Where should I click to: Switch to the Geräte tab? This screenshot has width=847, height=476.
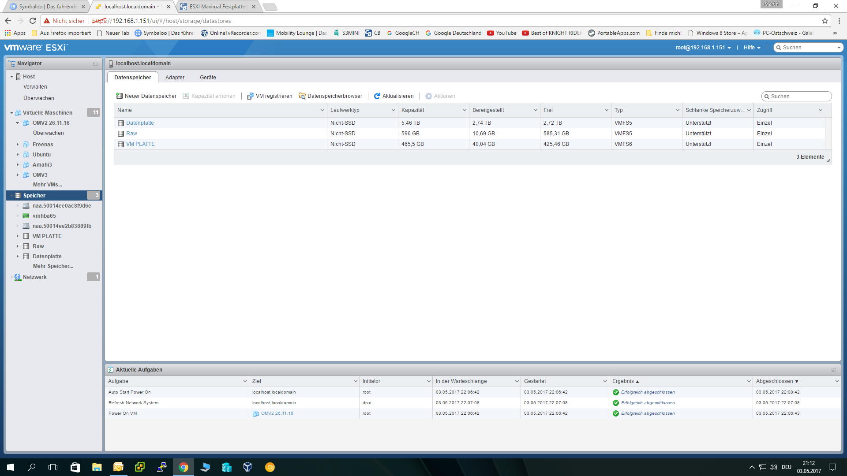click(x=208, y=78)
